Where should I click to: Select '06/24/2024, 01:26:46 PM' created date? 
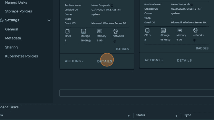pyautogui.click(x=186, y=9)
